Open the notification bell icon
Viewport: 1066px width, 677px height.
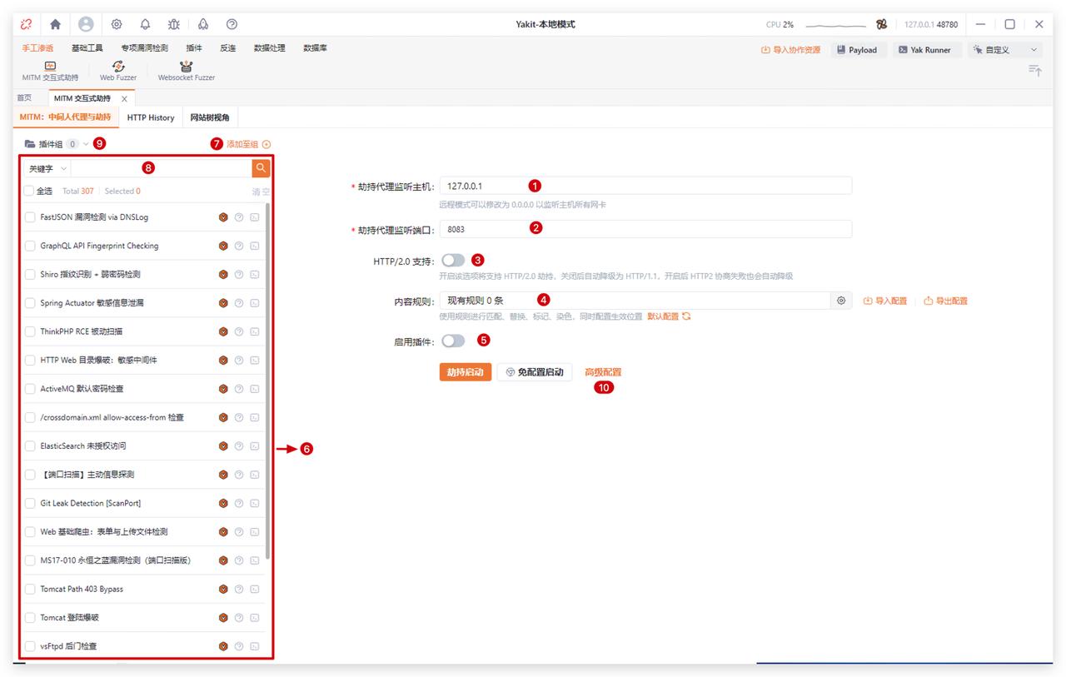145,25
